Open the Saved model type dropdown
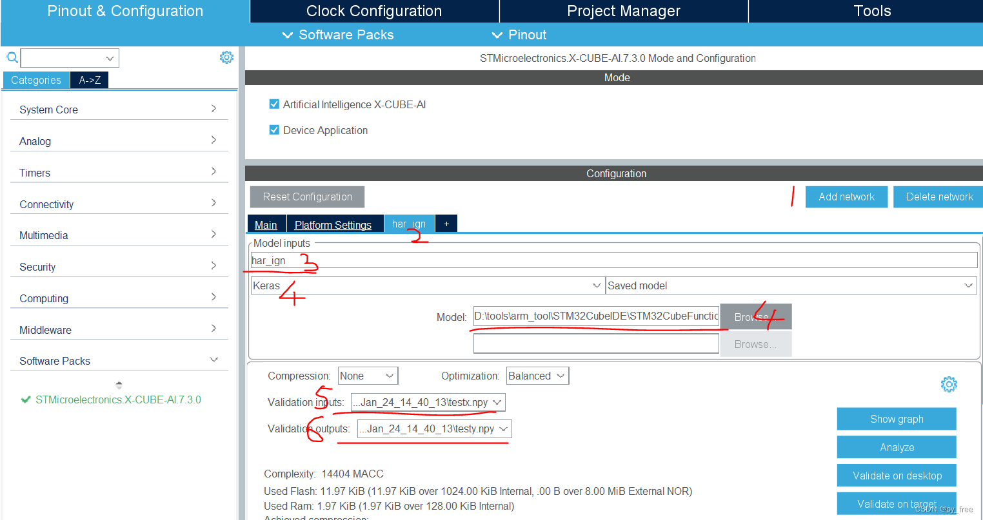The image size is (983, 520). coord(791,285)
